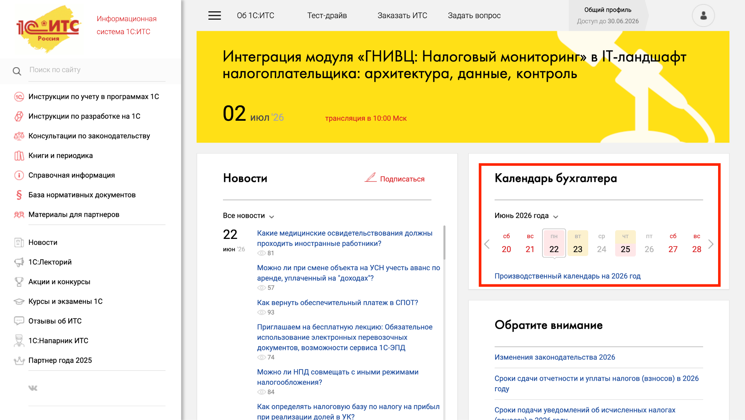Click the books icon beside Книги и периодика
The height and width of the screenshot is (420, 745).
pyautogui.click(x=19, y=156)
